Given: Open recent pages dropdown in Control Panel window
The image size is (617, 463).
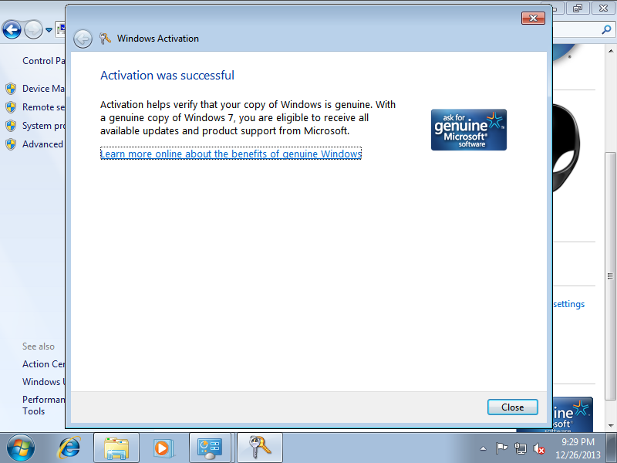Looking at the screenshot, I should 49,30.
